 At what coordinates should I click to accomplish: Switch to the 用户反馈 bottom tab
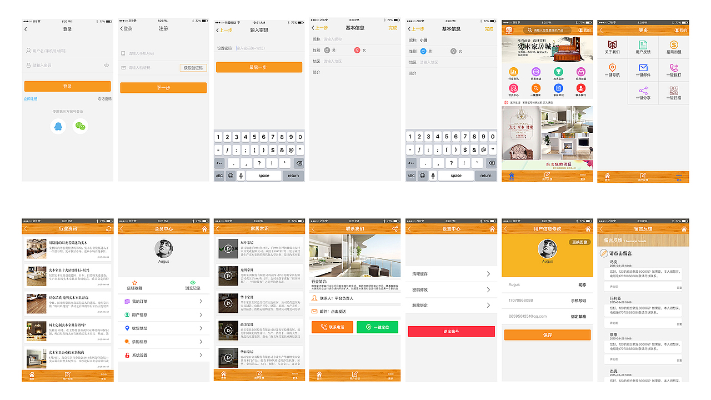(x=547, y=177)
